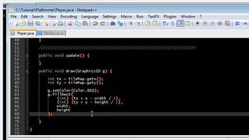Viewport: 249px width, 140px height.
Task: Undo last edit green arrow
Action: (x=95, y=24)
